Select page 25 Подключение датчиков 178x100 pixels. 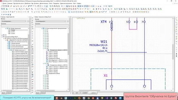(21, 58)
